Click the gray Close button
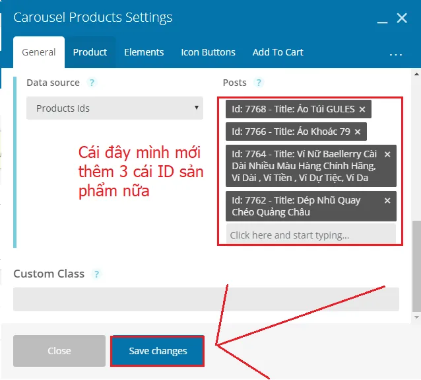Viewport: 421px width, 380px height. tap(59, 351)
